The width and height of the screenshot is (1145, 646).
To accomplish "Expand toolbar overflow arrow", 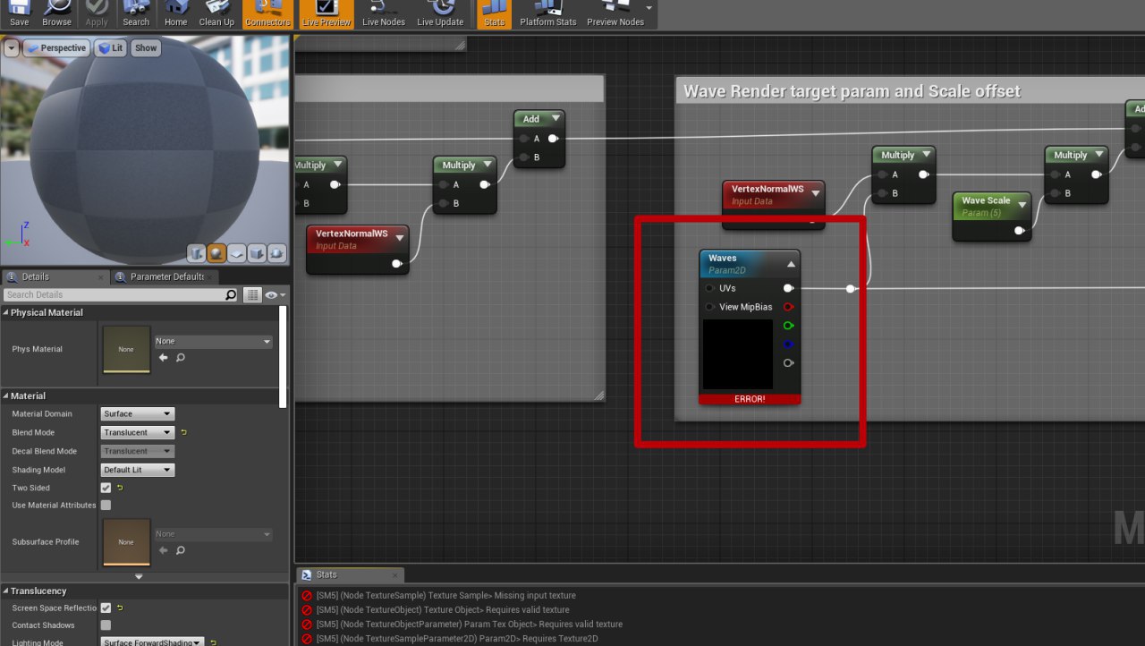I will [x=649, y=9].
